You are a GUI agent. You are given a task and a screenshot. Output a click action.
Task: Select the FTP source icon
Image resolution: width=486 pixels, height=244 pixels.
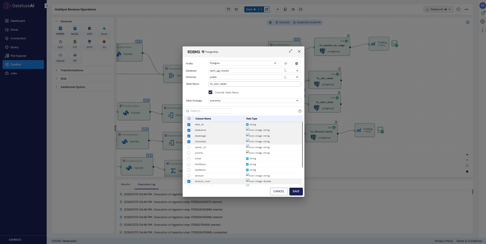click(75, 44)
